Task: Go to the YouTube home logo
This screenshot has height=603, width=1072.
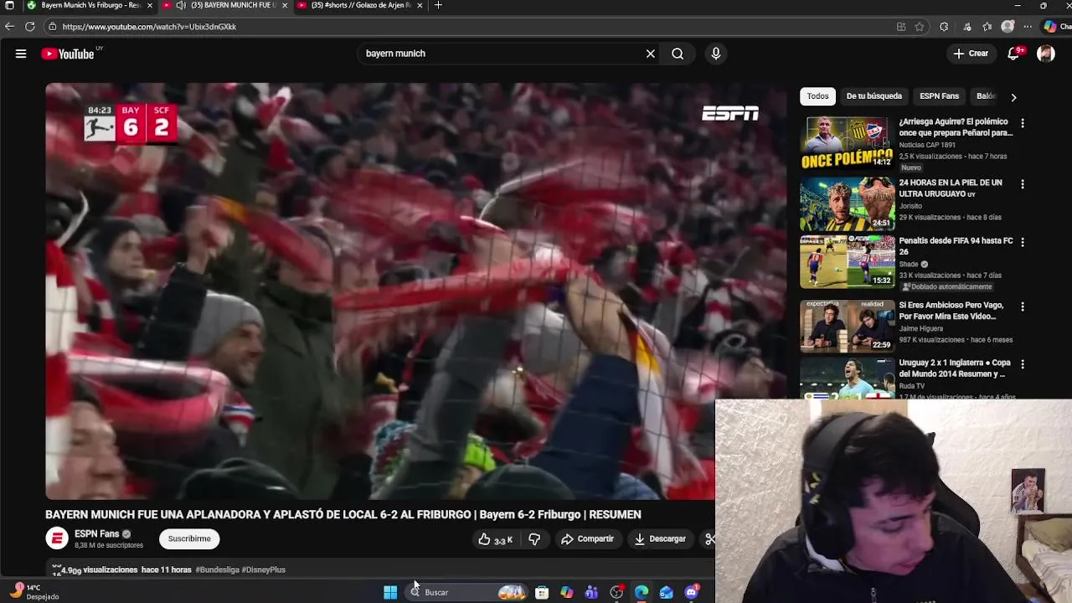Action: pyautogui.click(x=68, y=54)
